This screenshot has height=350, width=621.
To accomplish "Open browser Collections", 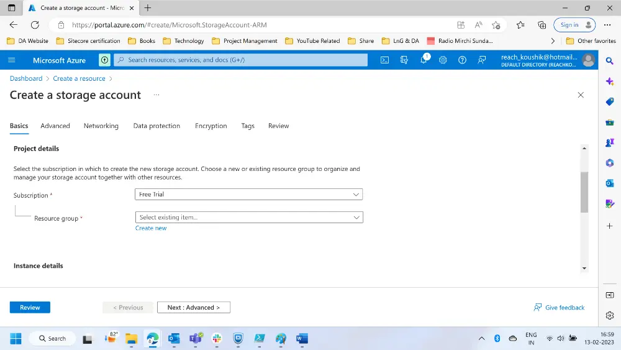I will pos(542,25).
